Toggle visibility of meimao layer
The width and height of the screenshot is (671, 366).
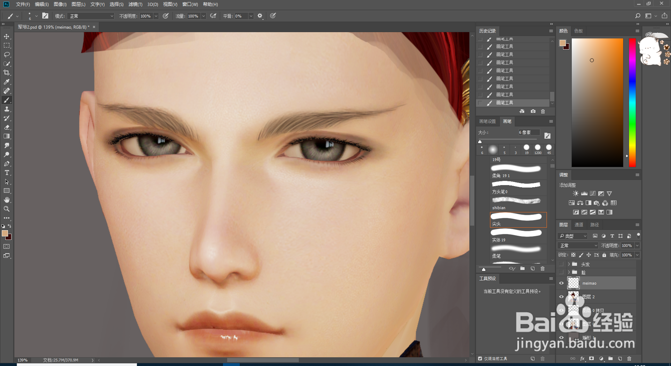coord(561,283)
